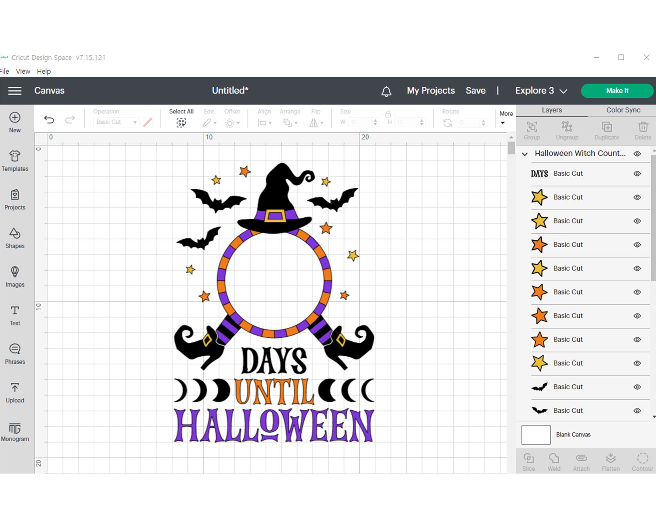This screenshot has height=525, width=656.
Task: Open the Operation dropdown
Action: pyautogui.click(x=116, y=122)
